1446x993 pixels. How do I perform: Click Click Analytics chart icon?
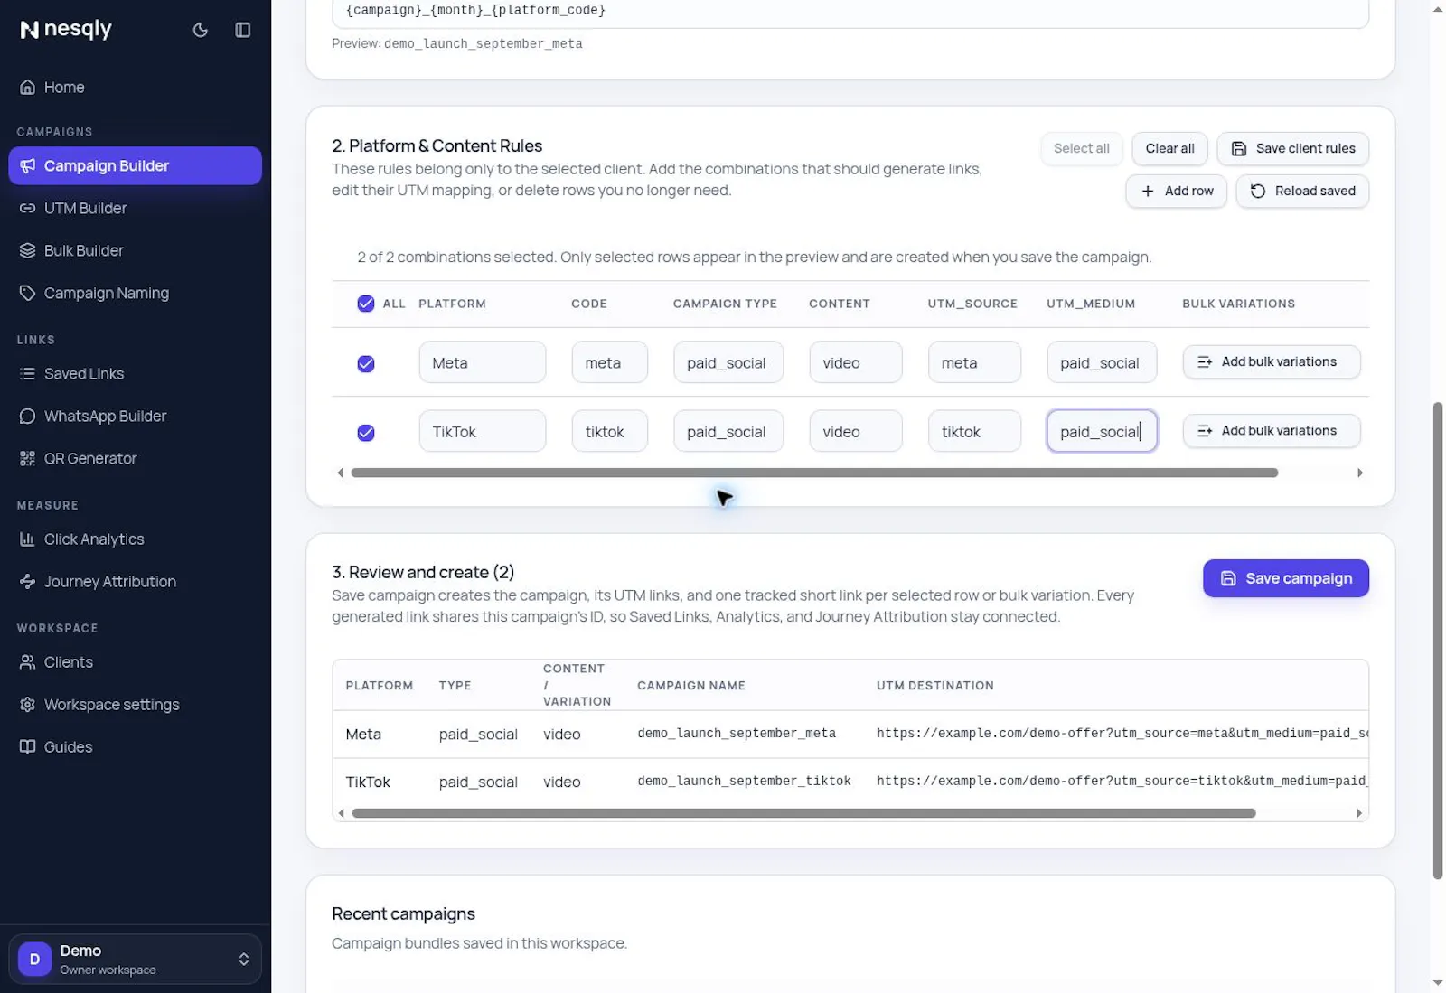click(x=28, y=539)
